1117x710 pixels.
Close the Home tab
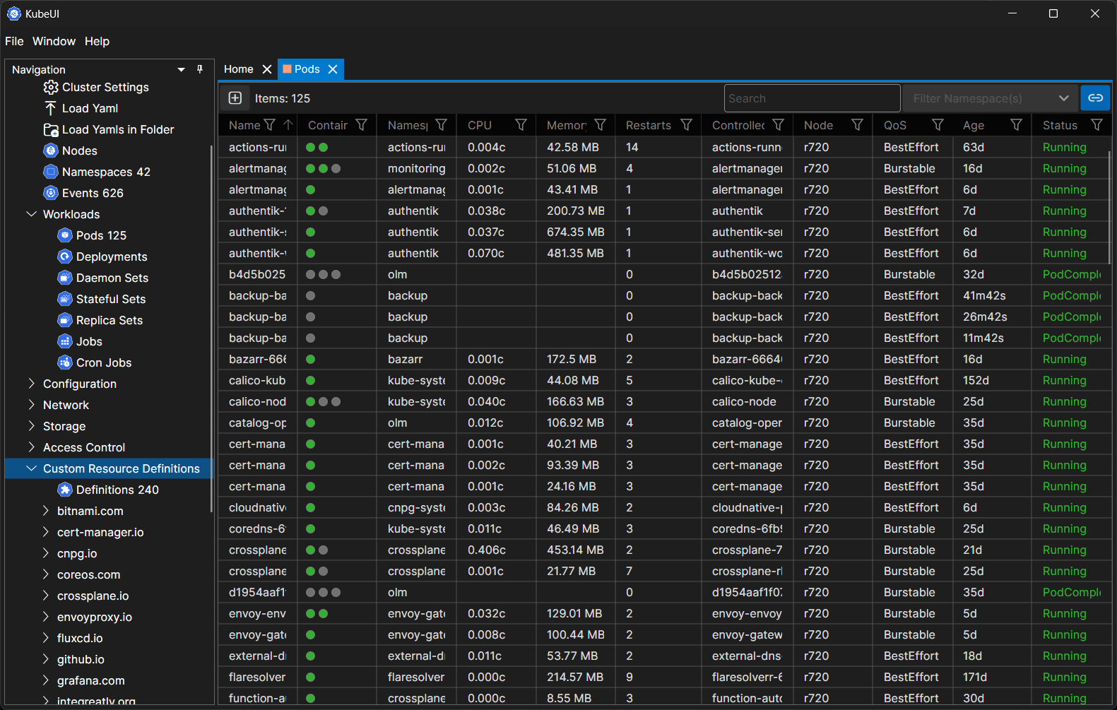[x=267, y=69]
